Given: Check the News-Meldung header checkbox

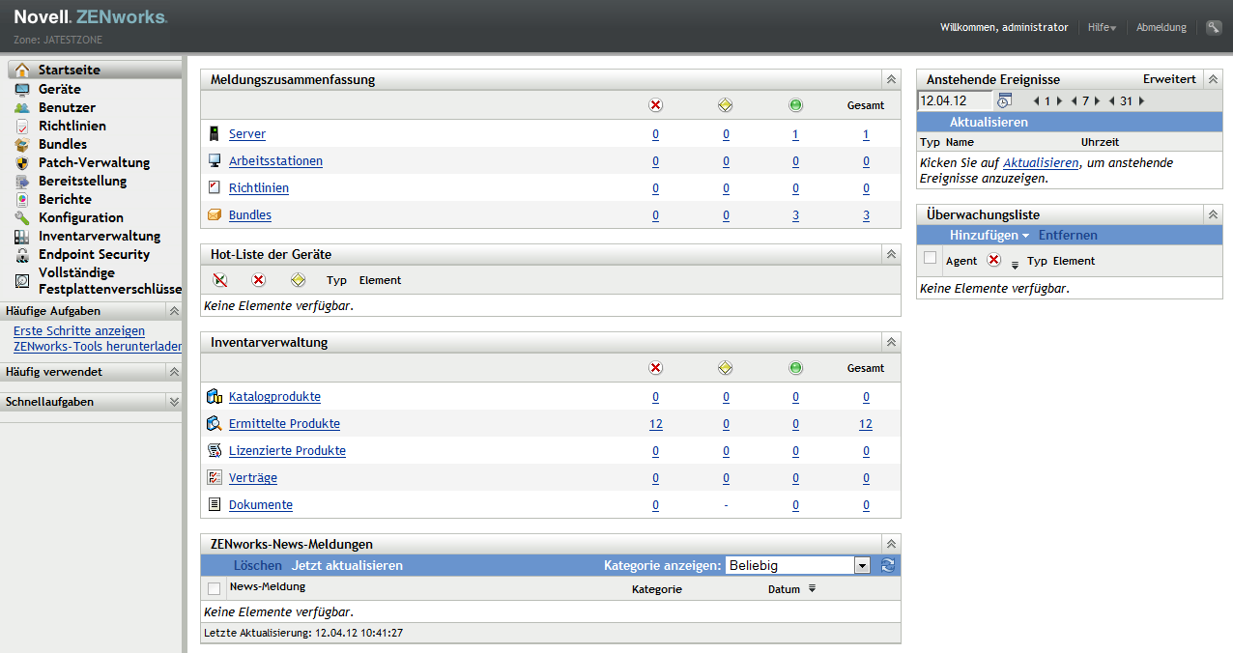Looking at the screenshot, I should (x=214, y=588).
